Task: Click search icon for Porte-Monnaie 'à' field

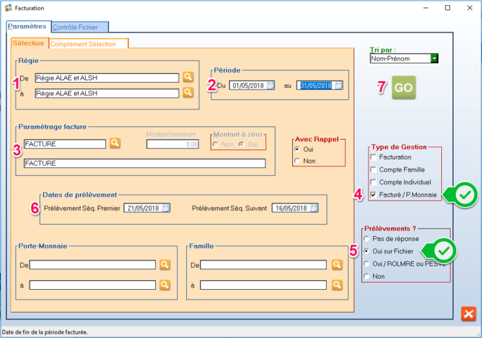Action: [x=165, y=284]
